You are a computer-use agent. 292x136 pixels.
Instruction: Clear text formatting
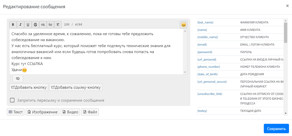click(x=58, y=24)
